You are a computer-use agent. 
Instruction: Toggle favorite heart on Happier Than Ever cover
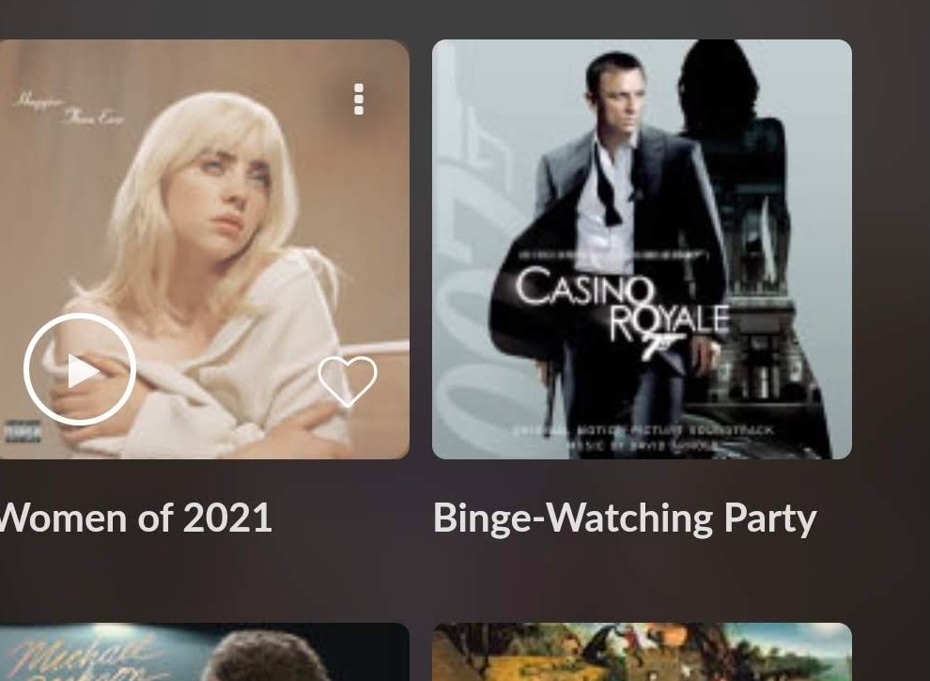pyautogui.click(x=347, y=380)
